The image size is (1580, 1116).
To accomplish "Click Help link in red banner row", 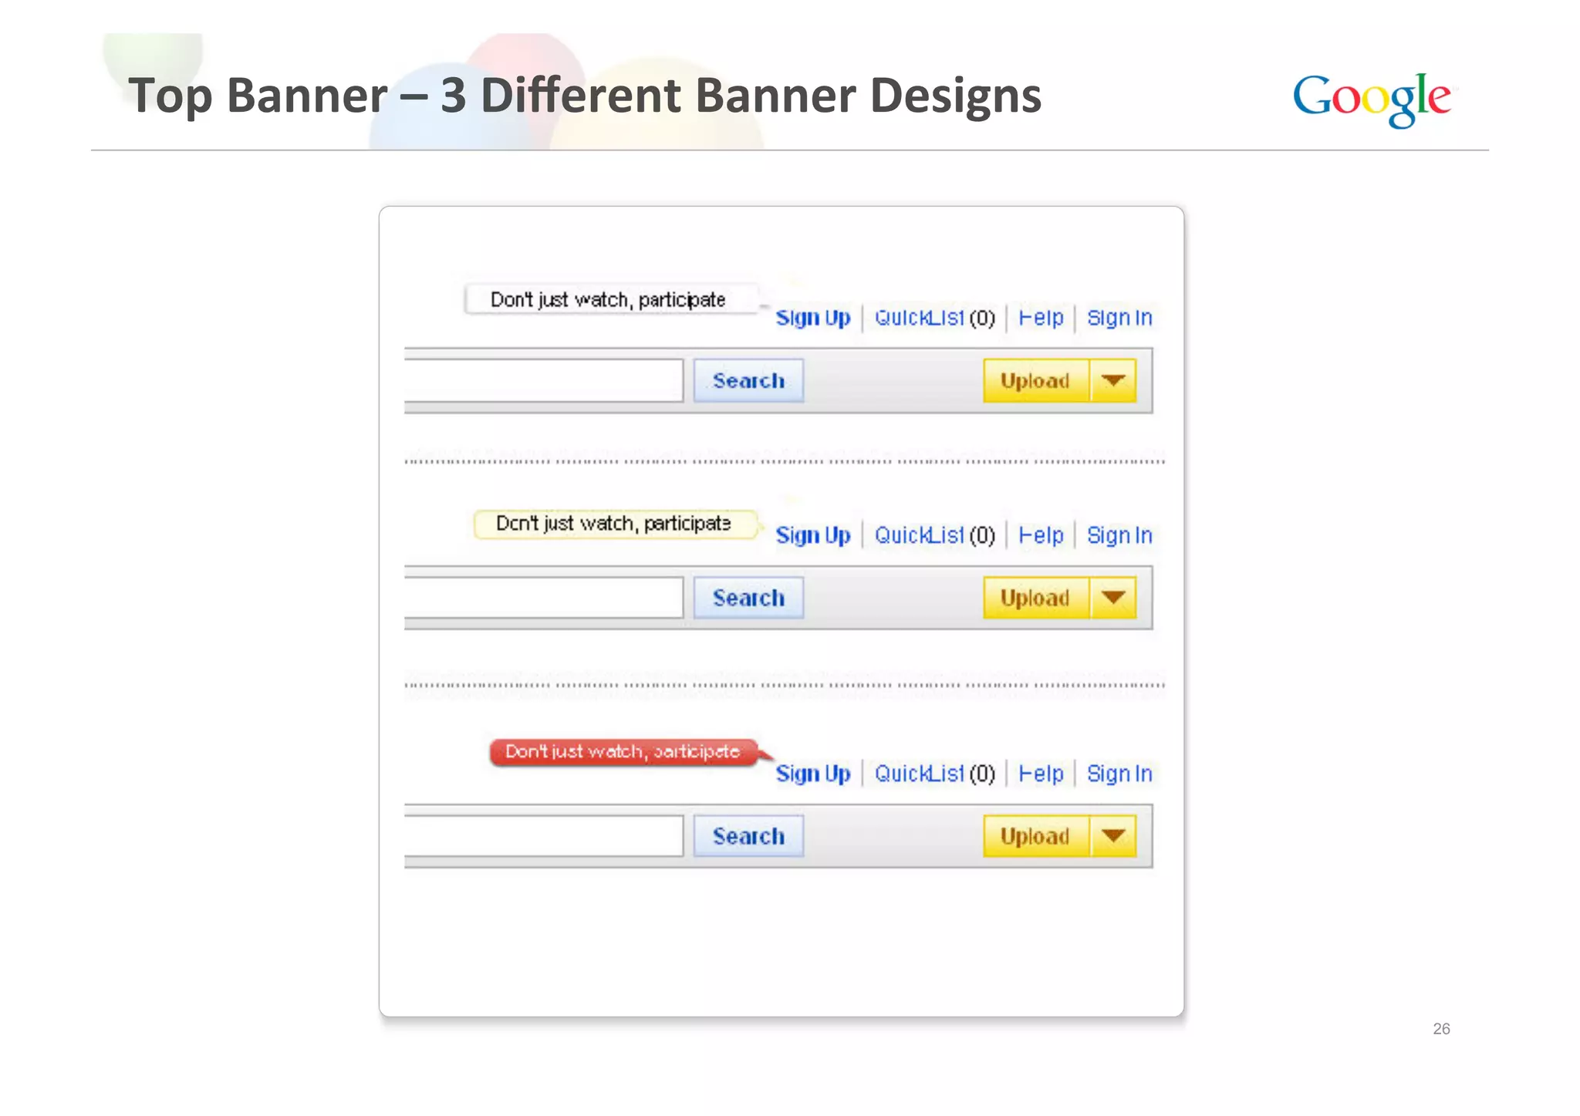I will tap(1040, 774).
